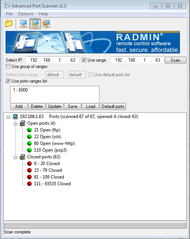This screenshot has height=239, width=190.
Task: Click green dot for port 21 ftp
Action: pos(29,130)
